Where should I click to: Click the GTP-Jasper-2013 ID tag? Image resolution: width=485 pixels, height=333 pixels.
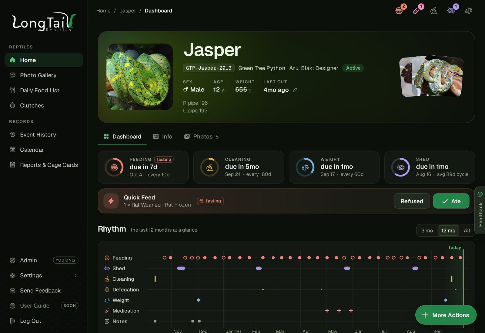point(209,68)
